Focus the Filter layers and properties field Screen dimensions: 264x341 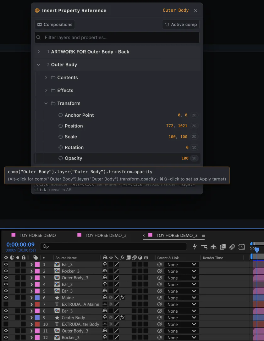click(117, 37)
